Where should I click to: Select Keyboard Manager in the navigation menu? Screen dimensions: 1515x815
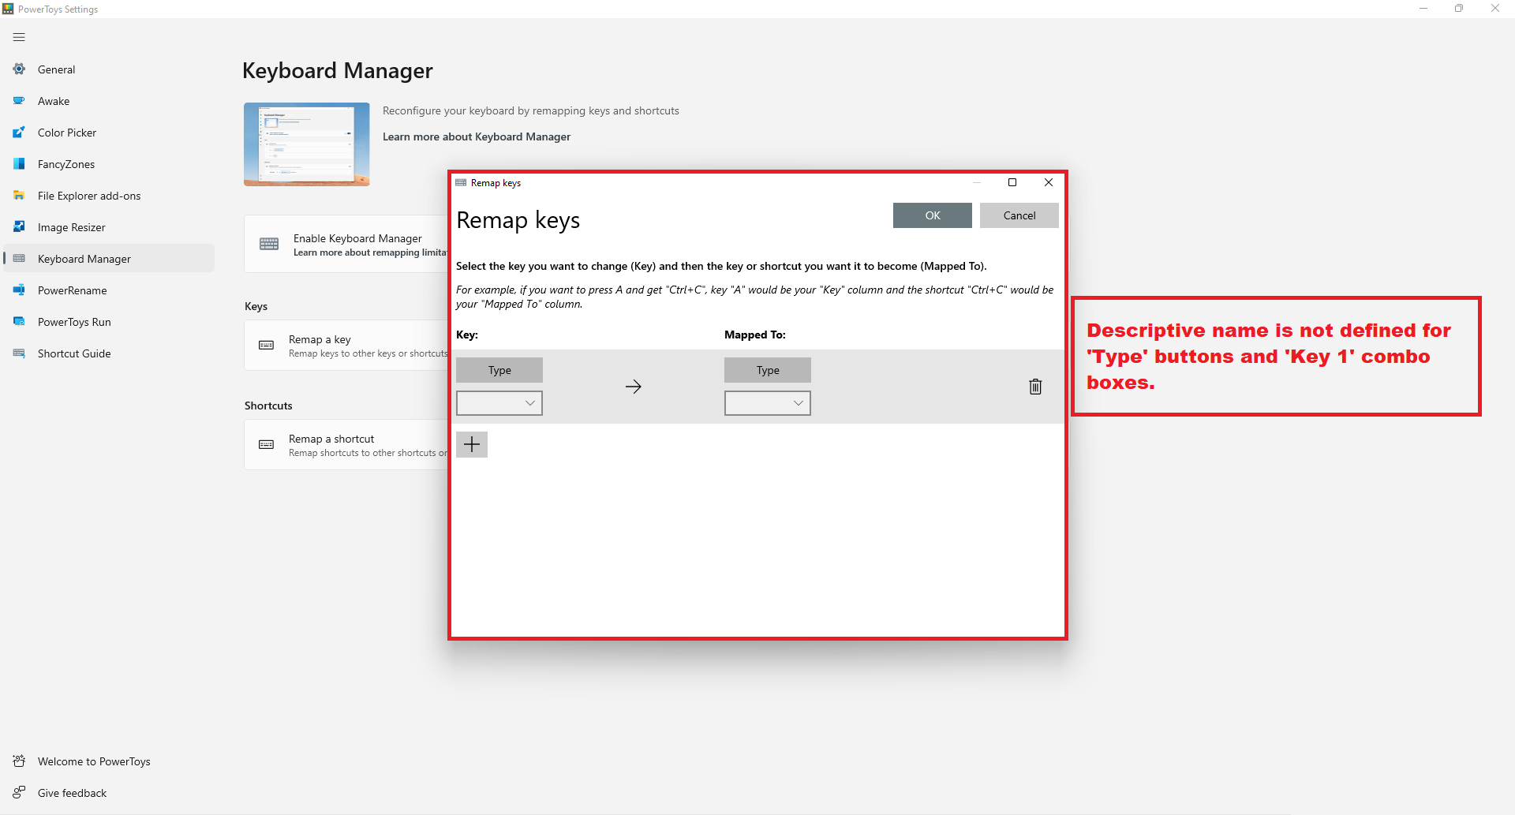[84, 258]
